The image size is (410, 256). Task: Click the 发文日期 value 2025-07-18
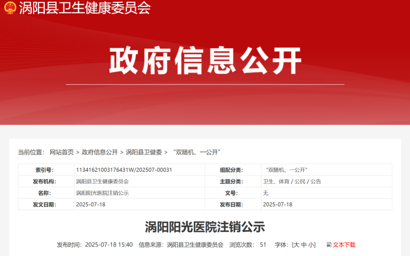coord(91,204)
